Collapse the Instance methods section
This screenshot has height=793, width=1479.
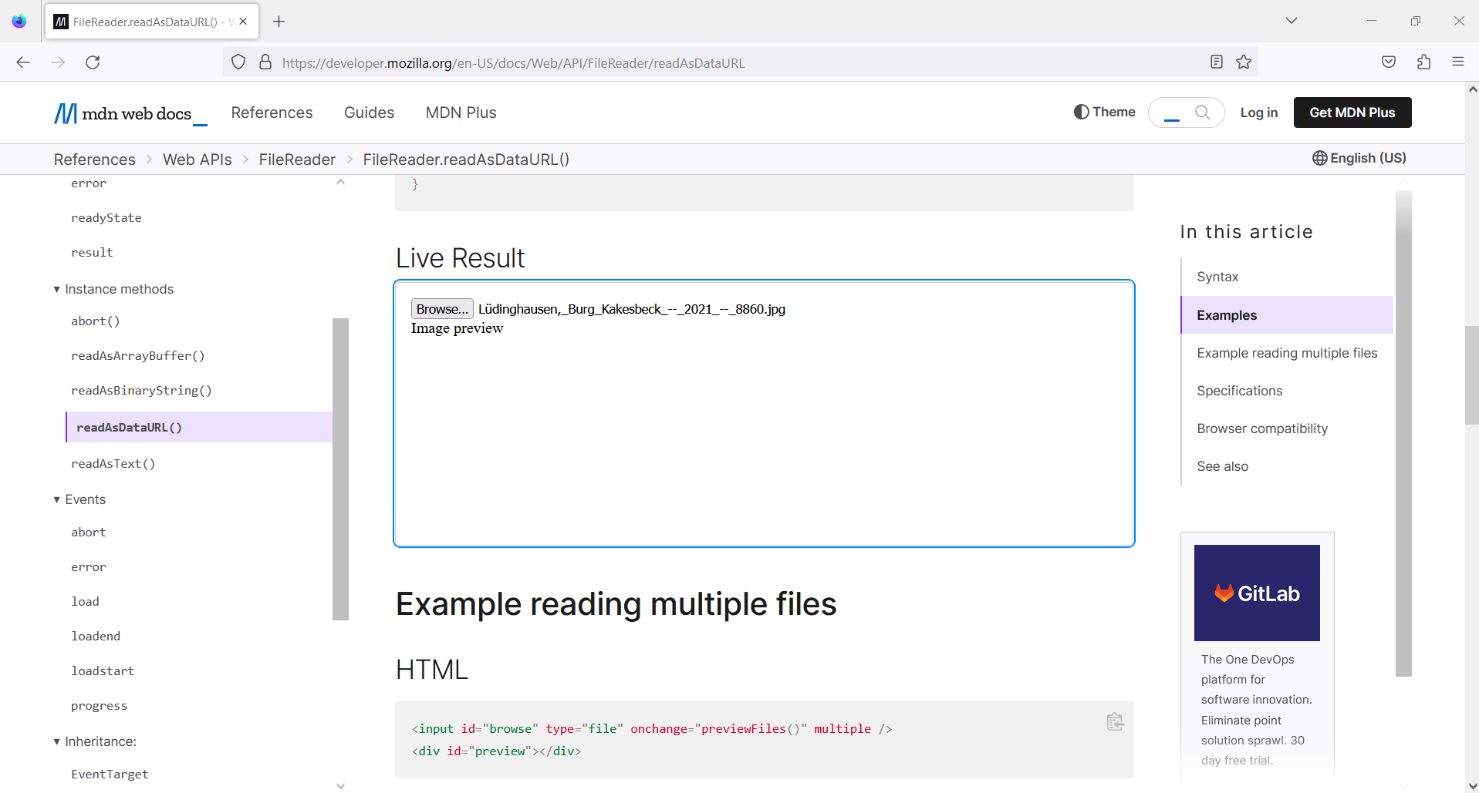click(56, 288)
